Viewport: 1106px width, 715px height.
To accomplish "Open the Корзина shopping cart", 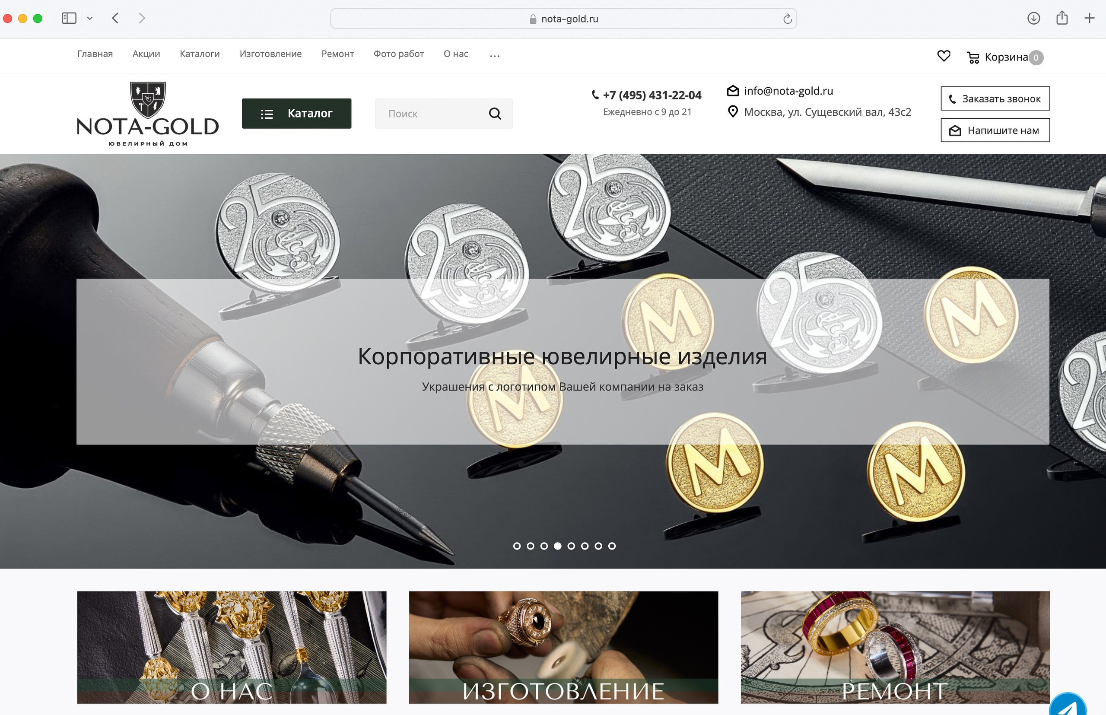I will [x=1005, y=57].
